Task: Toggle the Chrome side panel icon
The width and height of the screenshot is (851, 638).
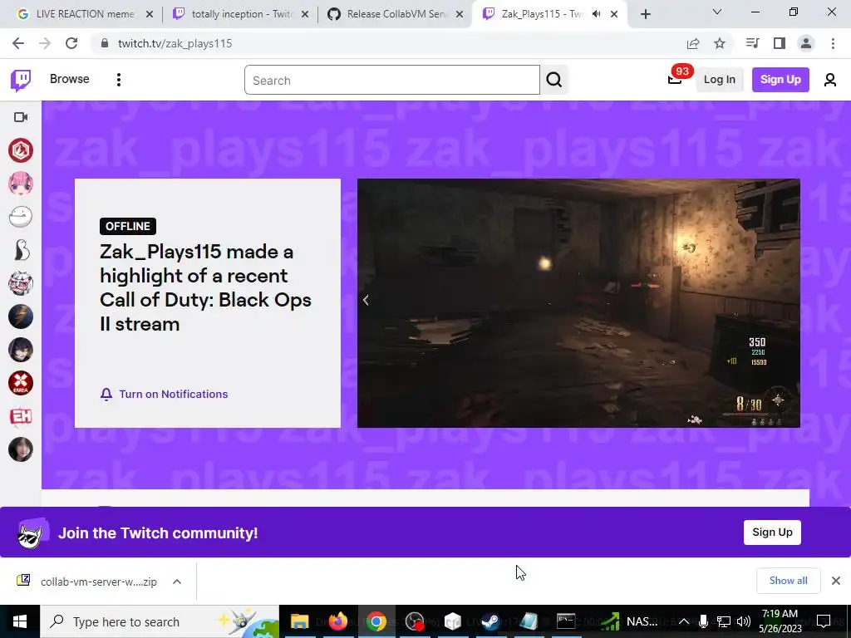Action: pos(780,43)
